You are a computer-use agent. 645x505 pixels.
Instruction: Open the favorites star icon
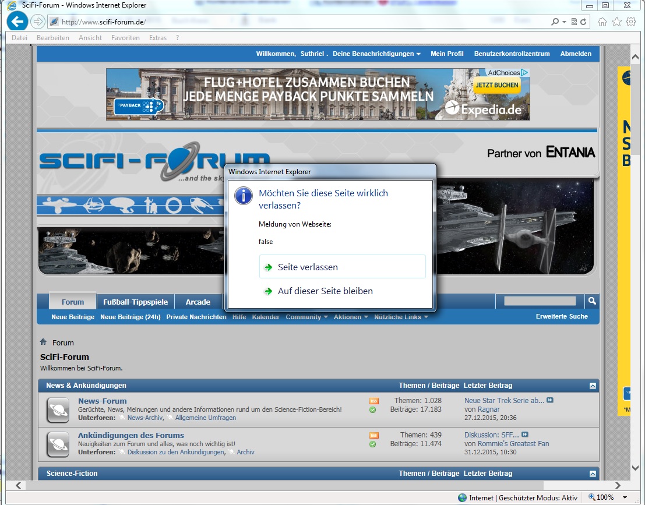coord(616,22)
